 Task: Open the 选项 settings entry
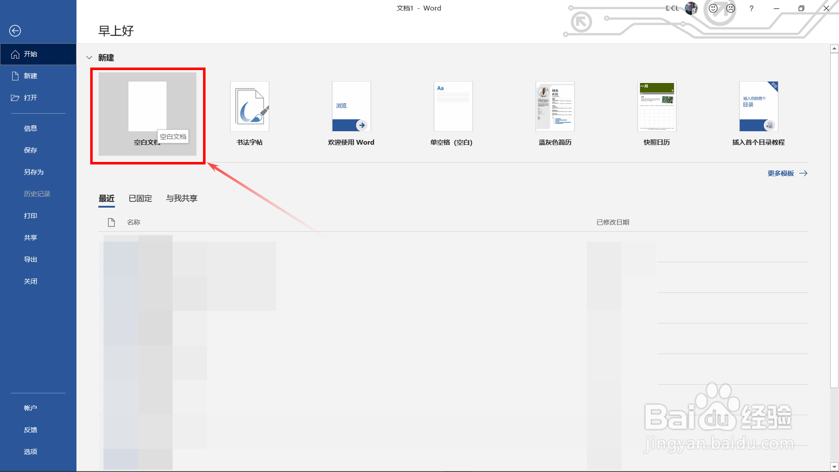coord(31,451)
